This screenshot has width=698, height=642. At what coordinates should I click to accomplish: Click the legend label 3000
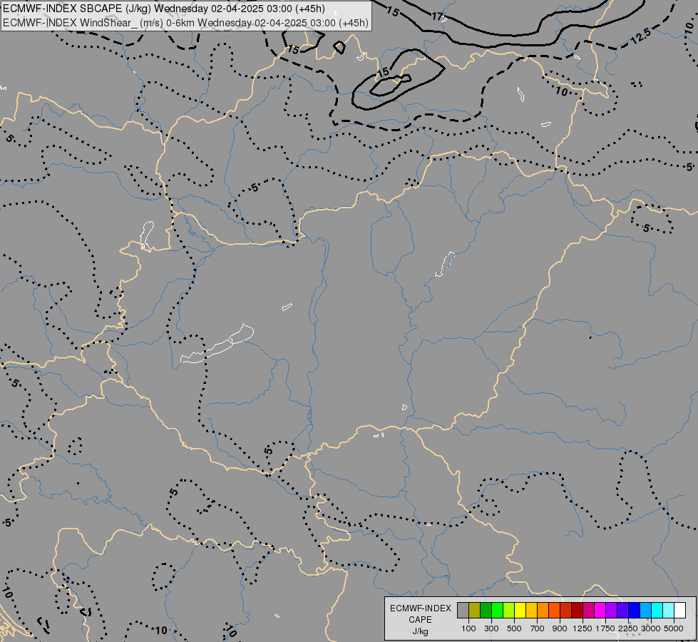[x=651, y=628]
